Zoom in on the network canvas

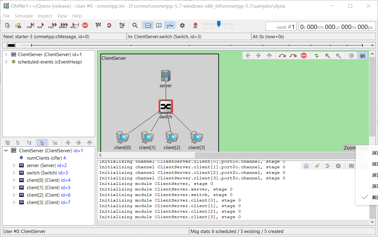coord(328,55)
